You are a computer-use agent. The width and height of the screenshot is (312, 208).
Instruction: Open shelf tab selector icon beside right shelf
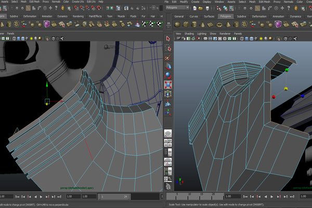click(x=168, y=24)
